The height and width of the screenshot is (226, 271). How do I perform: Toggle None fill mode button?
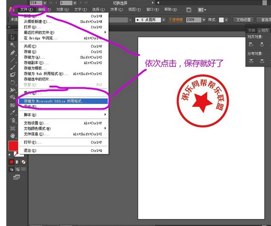[23, 162]
